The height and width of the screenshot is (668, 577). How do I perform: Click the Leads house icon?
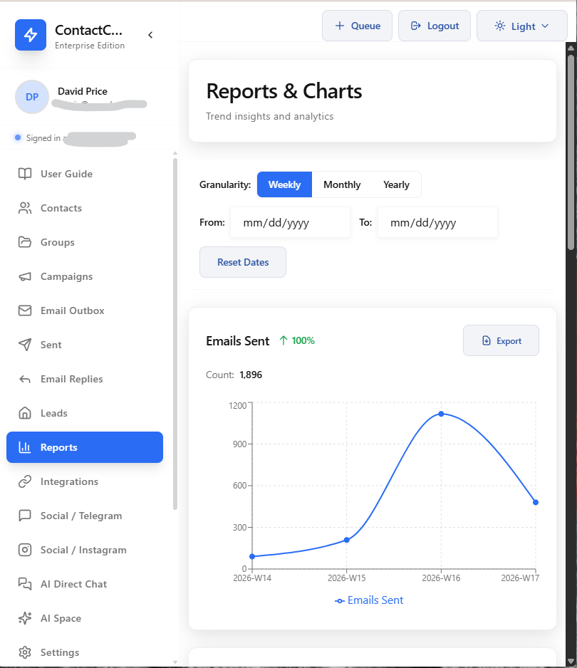pos(25,413)
